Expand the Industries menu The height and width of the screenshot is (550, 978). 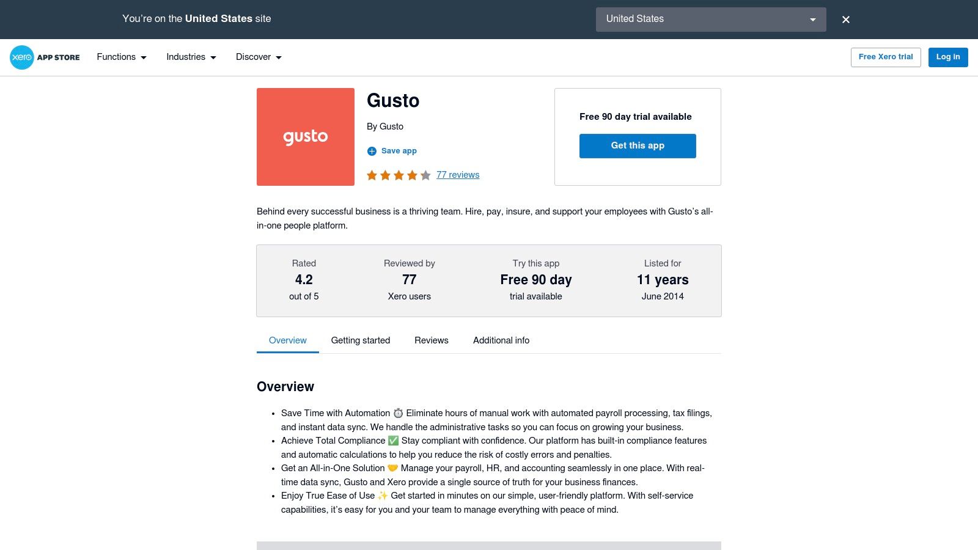[x=191, y=57]
